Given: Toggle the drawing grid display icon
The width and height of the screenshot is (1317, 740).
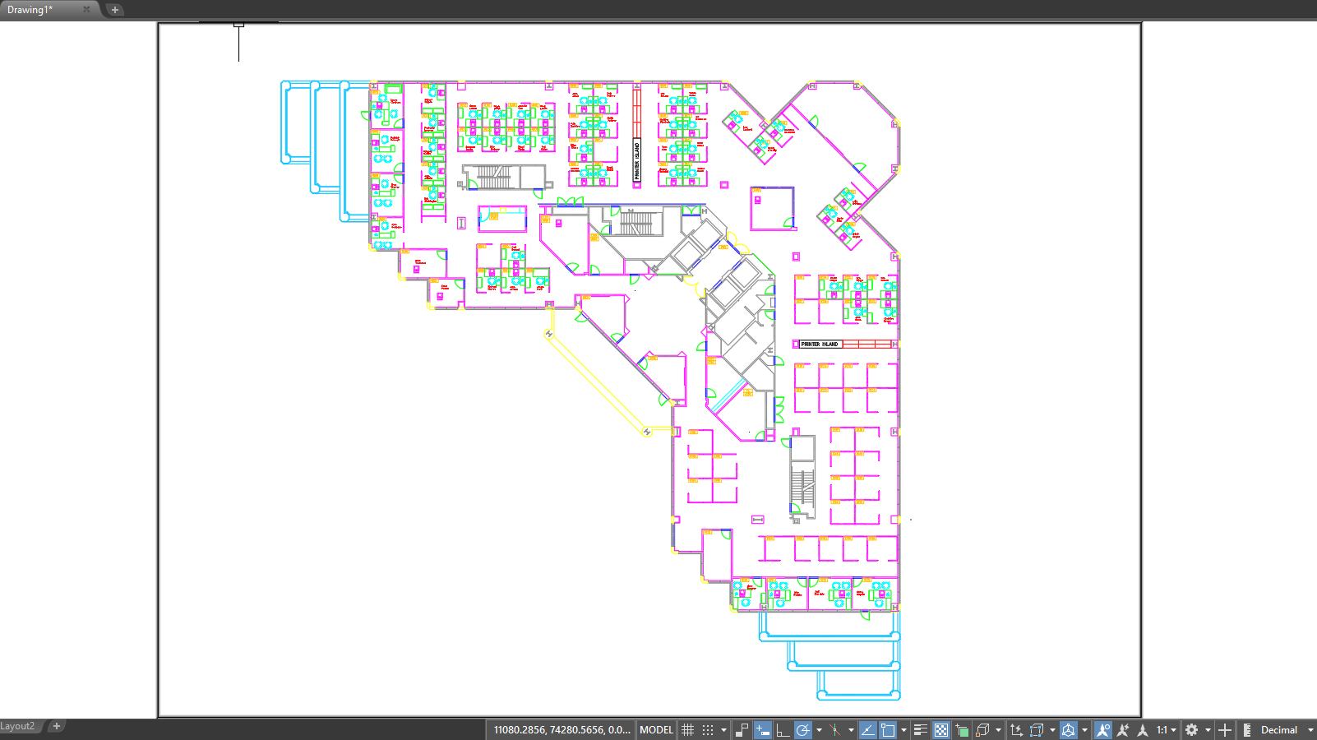Looking at the screenshot, I should 687,730.
